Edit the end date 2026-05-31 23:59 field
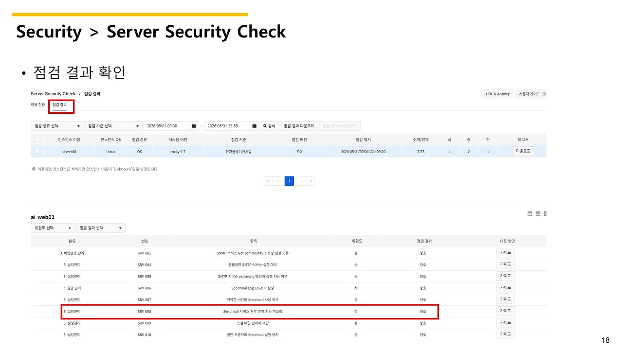This screenshot has width=623, height=350. 227,126
